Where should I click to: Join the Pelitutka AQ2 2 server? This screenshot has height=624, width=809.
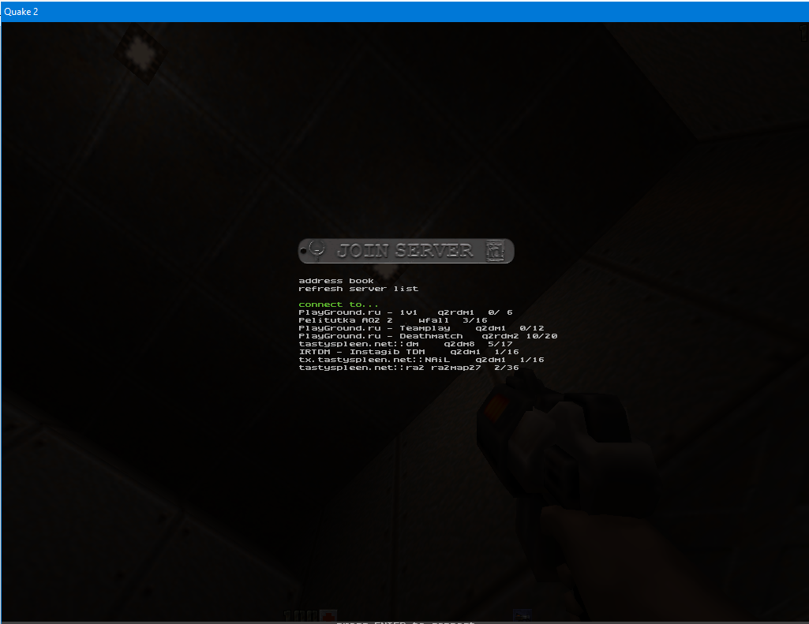(x=392, y=320)
